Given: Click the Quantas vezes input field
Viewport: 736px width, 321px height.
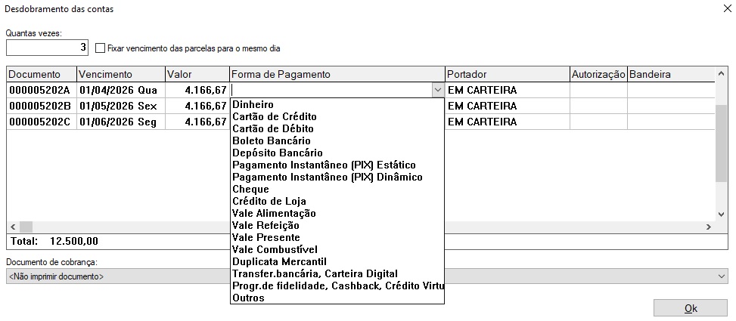Looking at the screenshot, I should pyautogui.click(x=48, y=48).
